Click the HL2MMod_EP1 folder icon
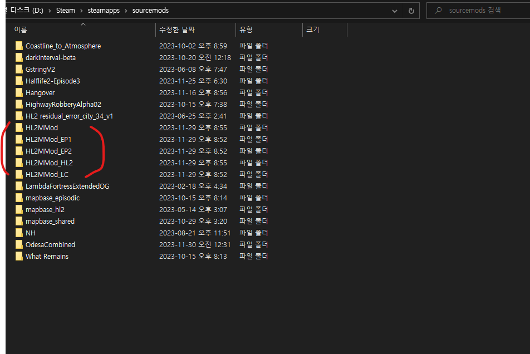 (x=19, y=139)
